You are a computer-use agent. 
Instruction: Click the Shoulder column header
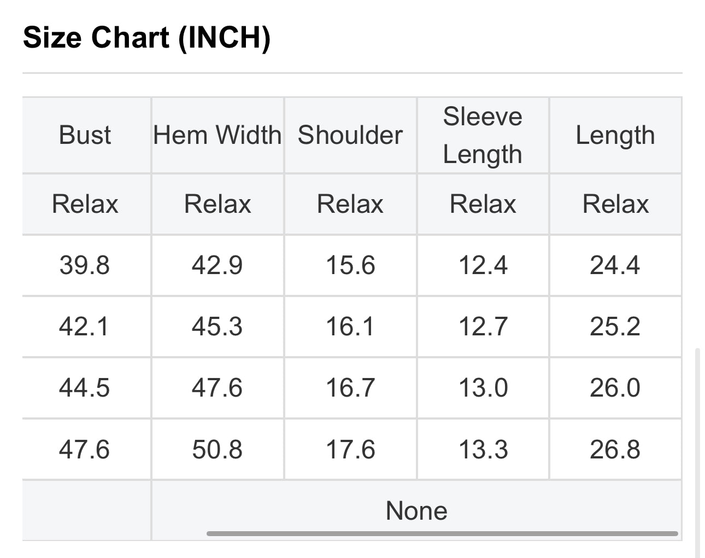tap(350, 135)
